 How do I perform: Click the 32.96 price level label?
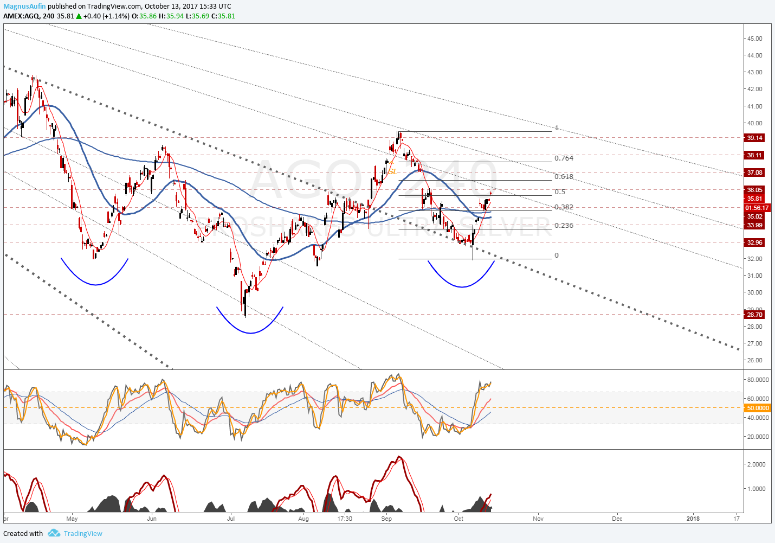pos(755,242)
